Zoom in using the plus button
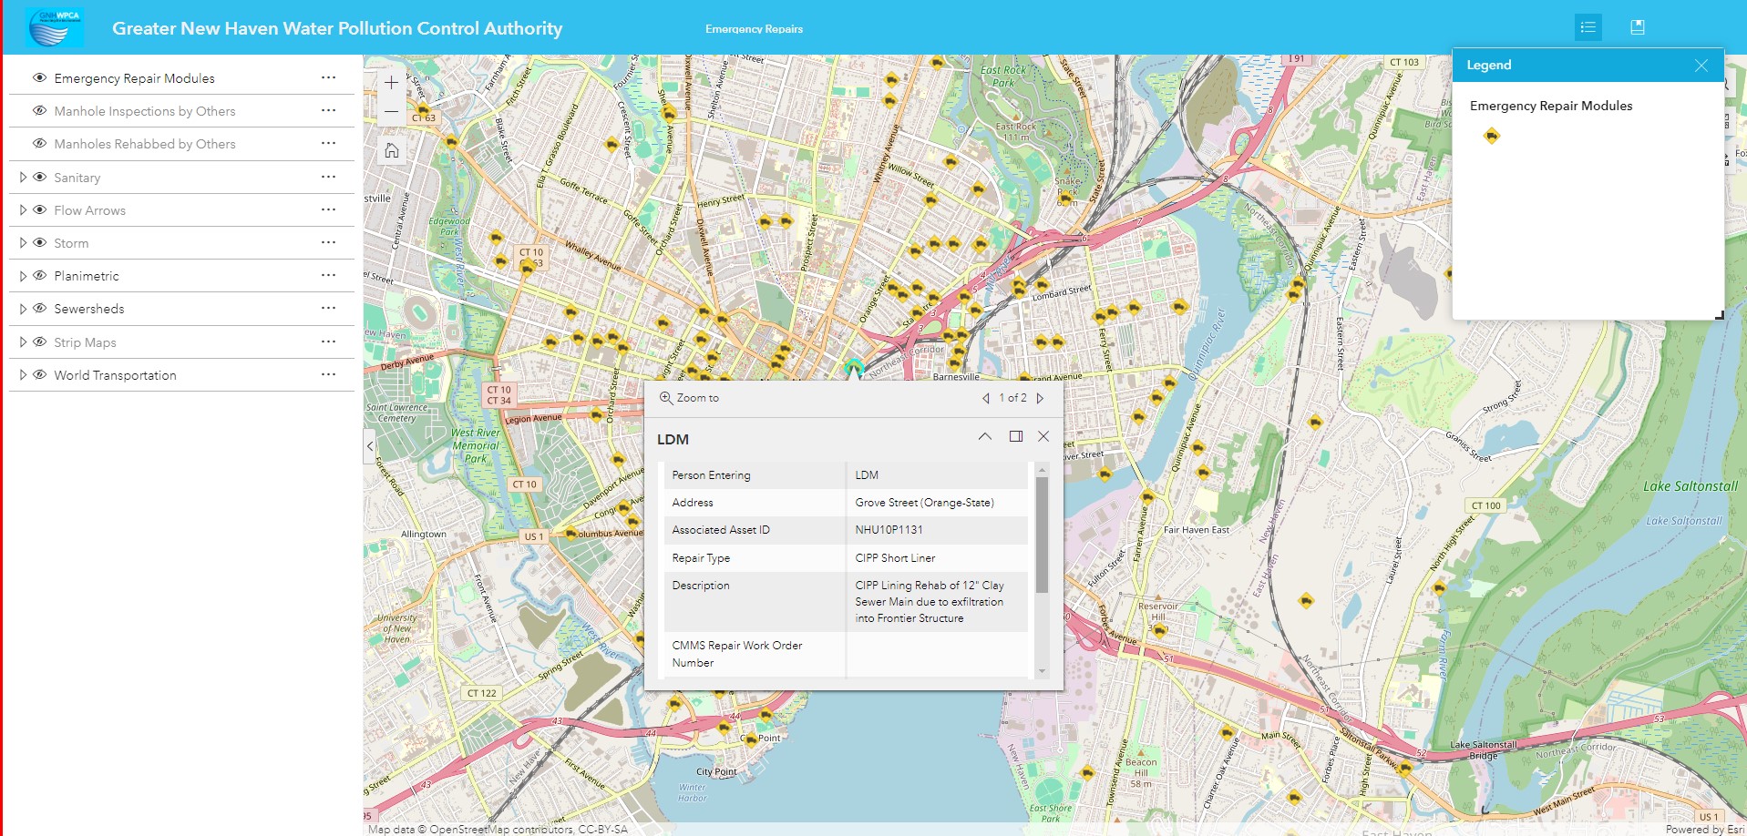The image size is (1747, 836). coord(391,82)
